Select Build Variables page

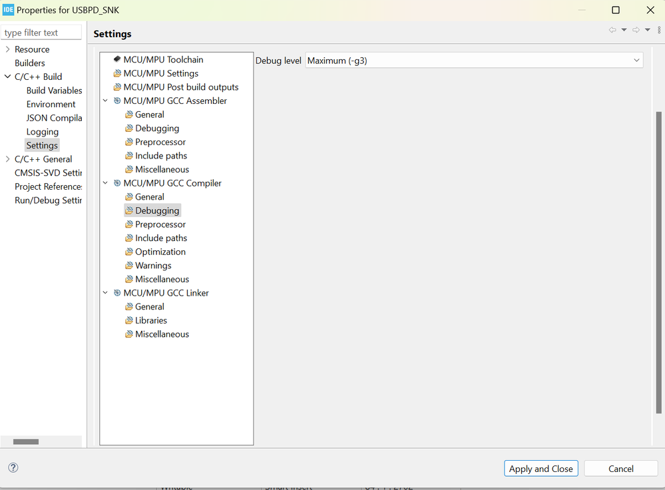55,91
